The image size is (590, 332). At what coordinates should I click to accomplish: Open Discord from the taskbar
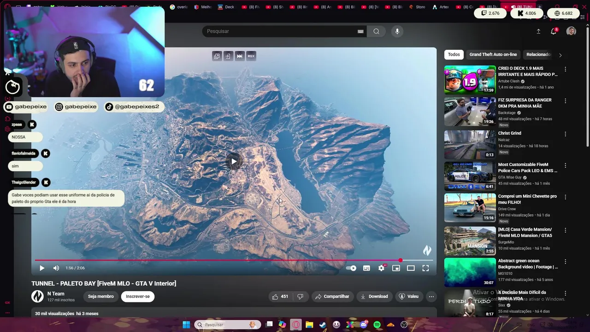[364, 325]
